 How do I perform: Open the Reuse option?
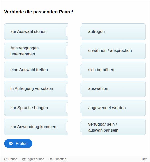(x=11, y=159)
